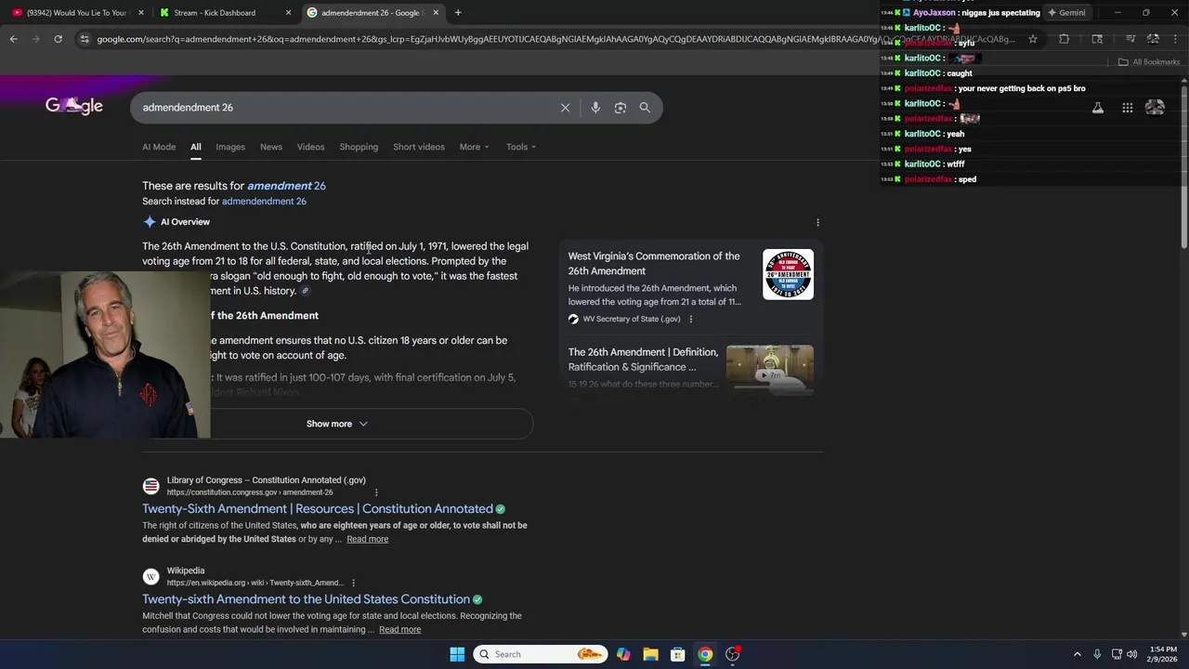Viewport: 1189px width, 669px height.
Task: Expand the More search filters dropdown
Action: pos(474,147)
